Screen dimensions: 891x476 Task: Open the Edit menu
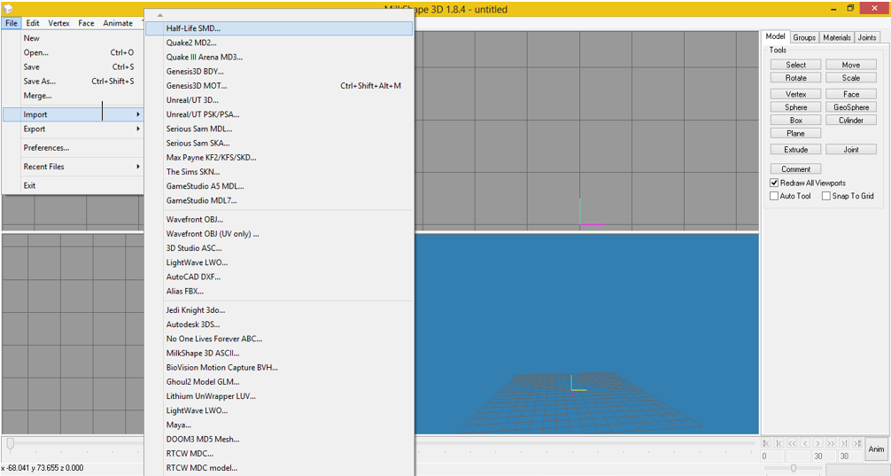click(x=33, y=23)
